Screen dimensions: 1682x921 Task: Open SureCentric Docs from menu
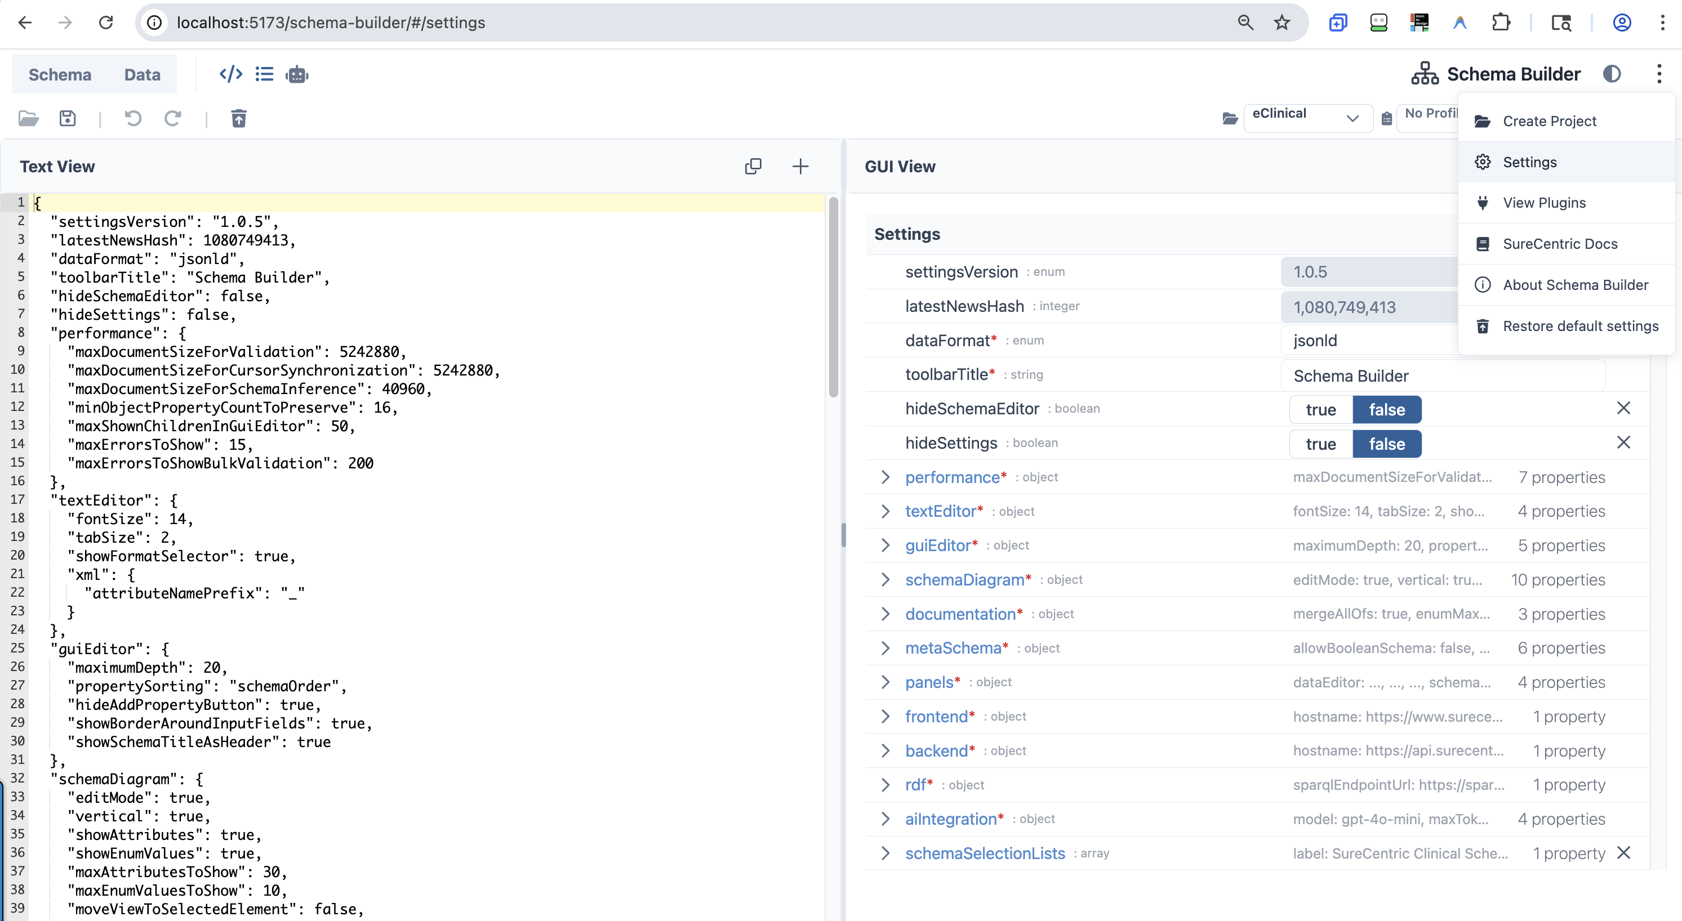1566,243
